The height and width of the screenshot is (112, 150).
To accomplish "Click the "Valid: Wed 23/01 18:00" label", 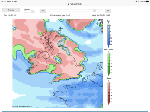I will [x=101, y=15].
